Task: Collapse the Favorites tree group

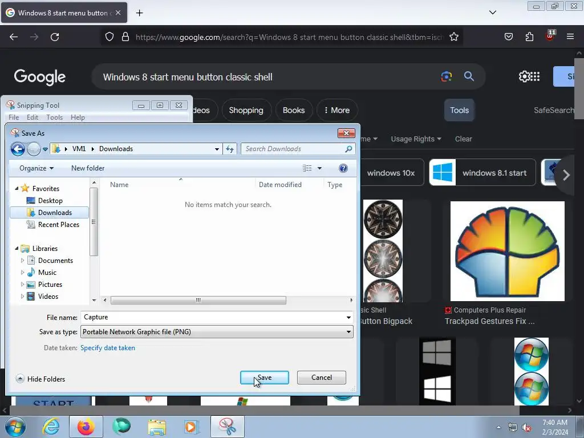Action: [17, 188]
